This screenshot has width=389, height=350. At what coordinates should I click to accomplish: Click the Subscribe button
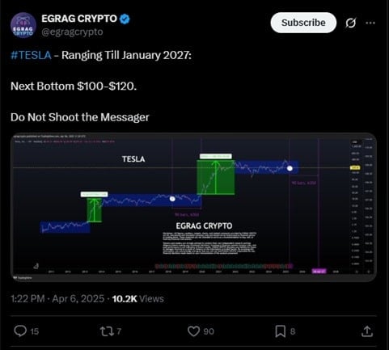pyautogui.click(x=303, y=23)
